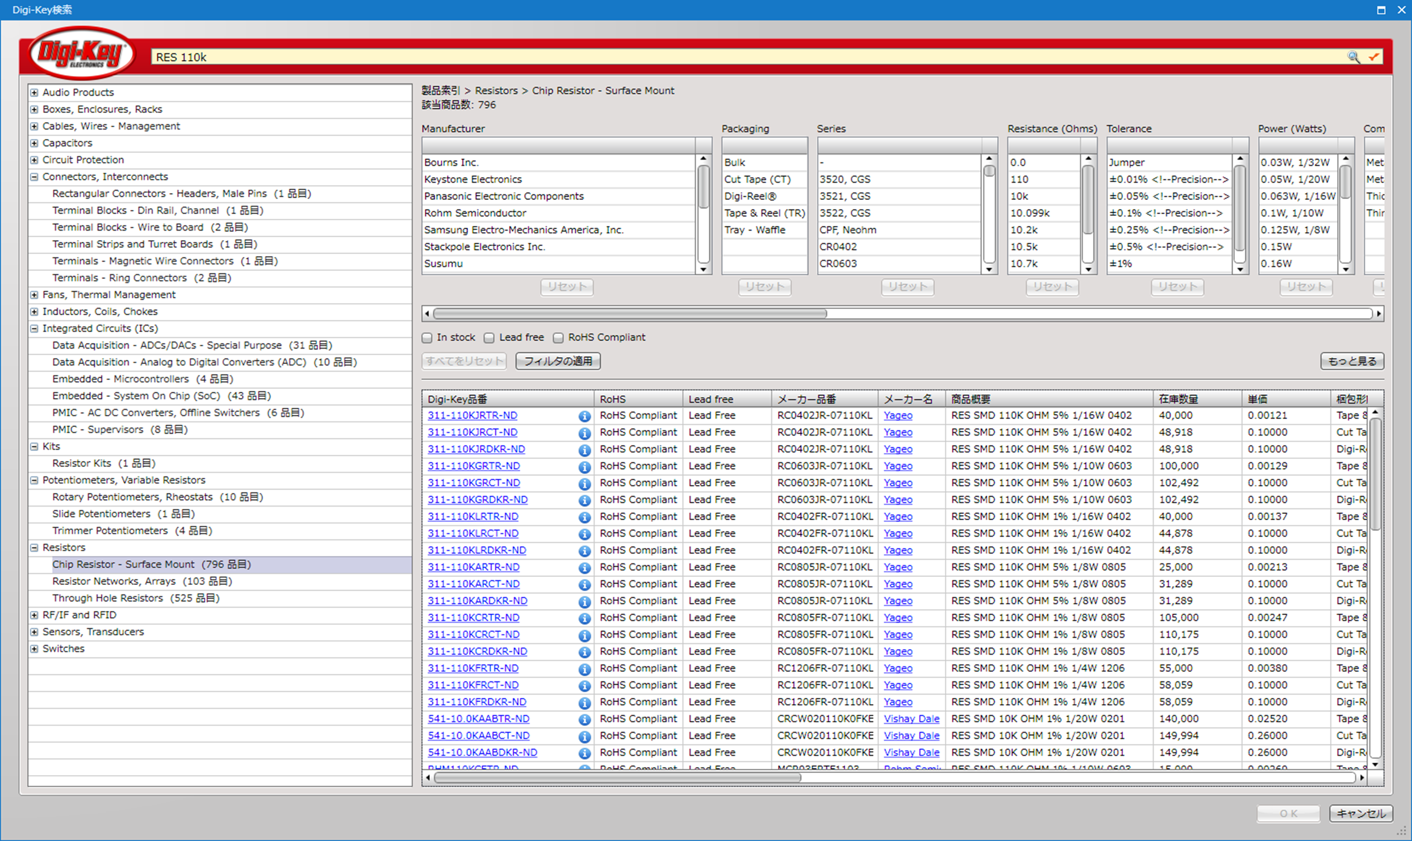Click the フィルタの適用 button
This screenshot has width=1412, height=841.
point(558,361)
